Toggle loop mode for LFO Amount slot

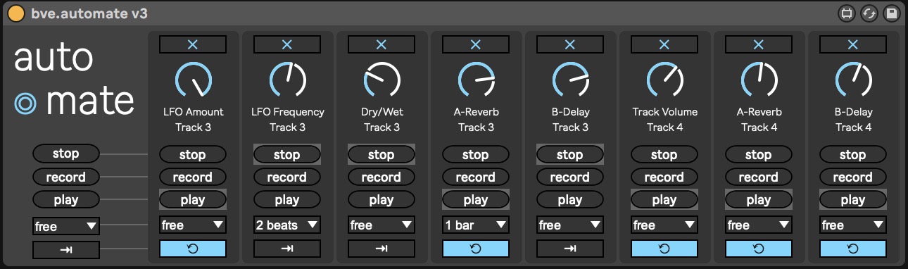[x=193, y=249]
